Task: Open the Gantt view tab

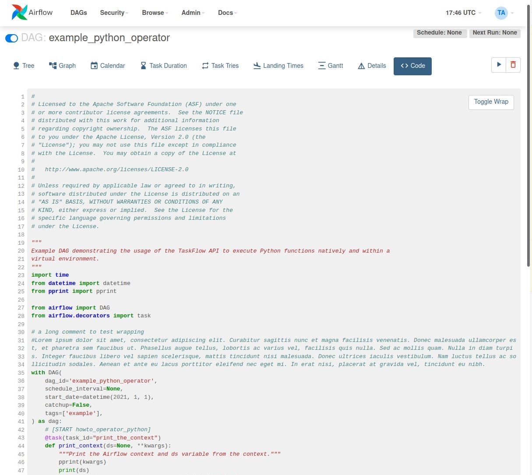Action: (331, 66)
